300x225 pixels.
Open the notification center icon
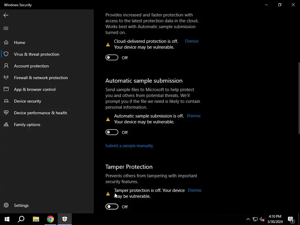point(291,220)
